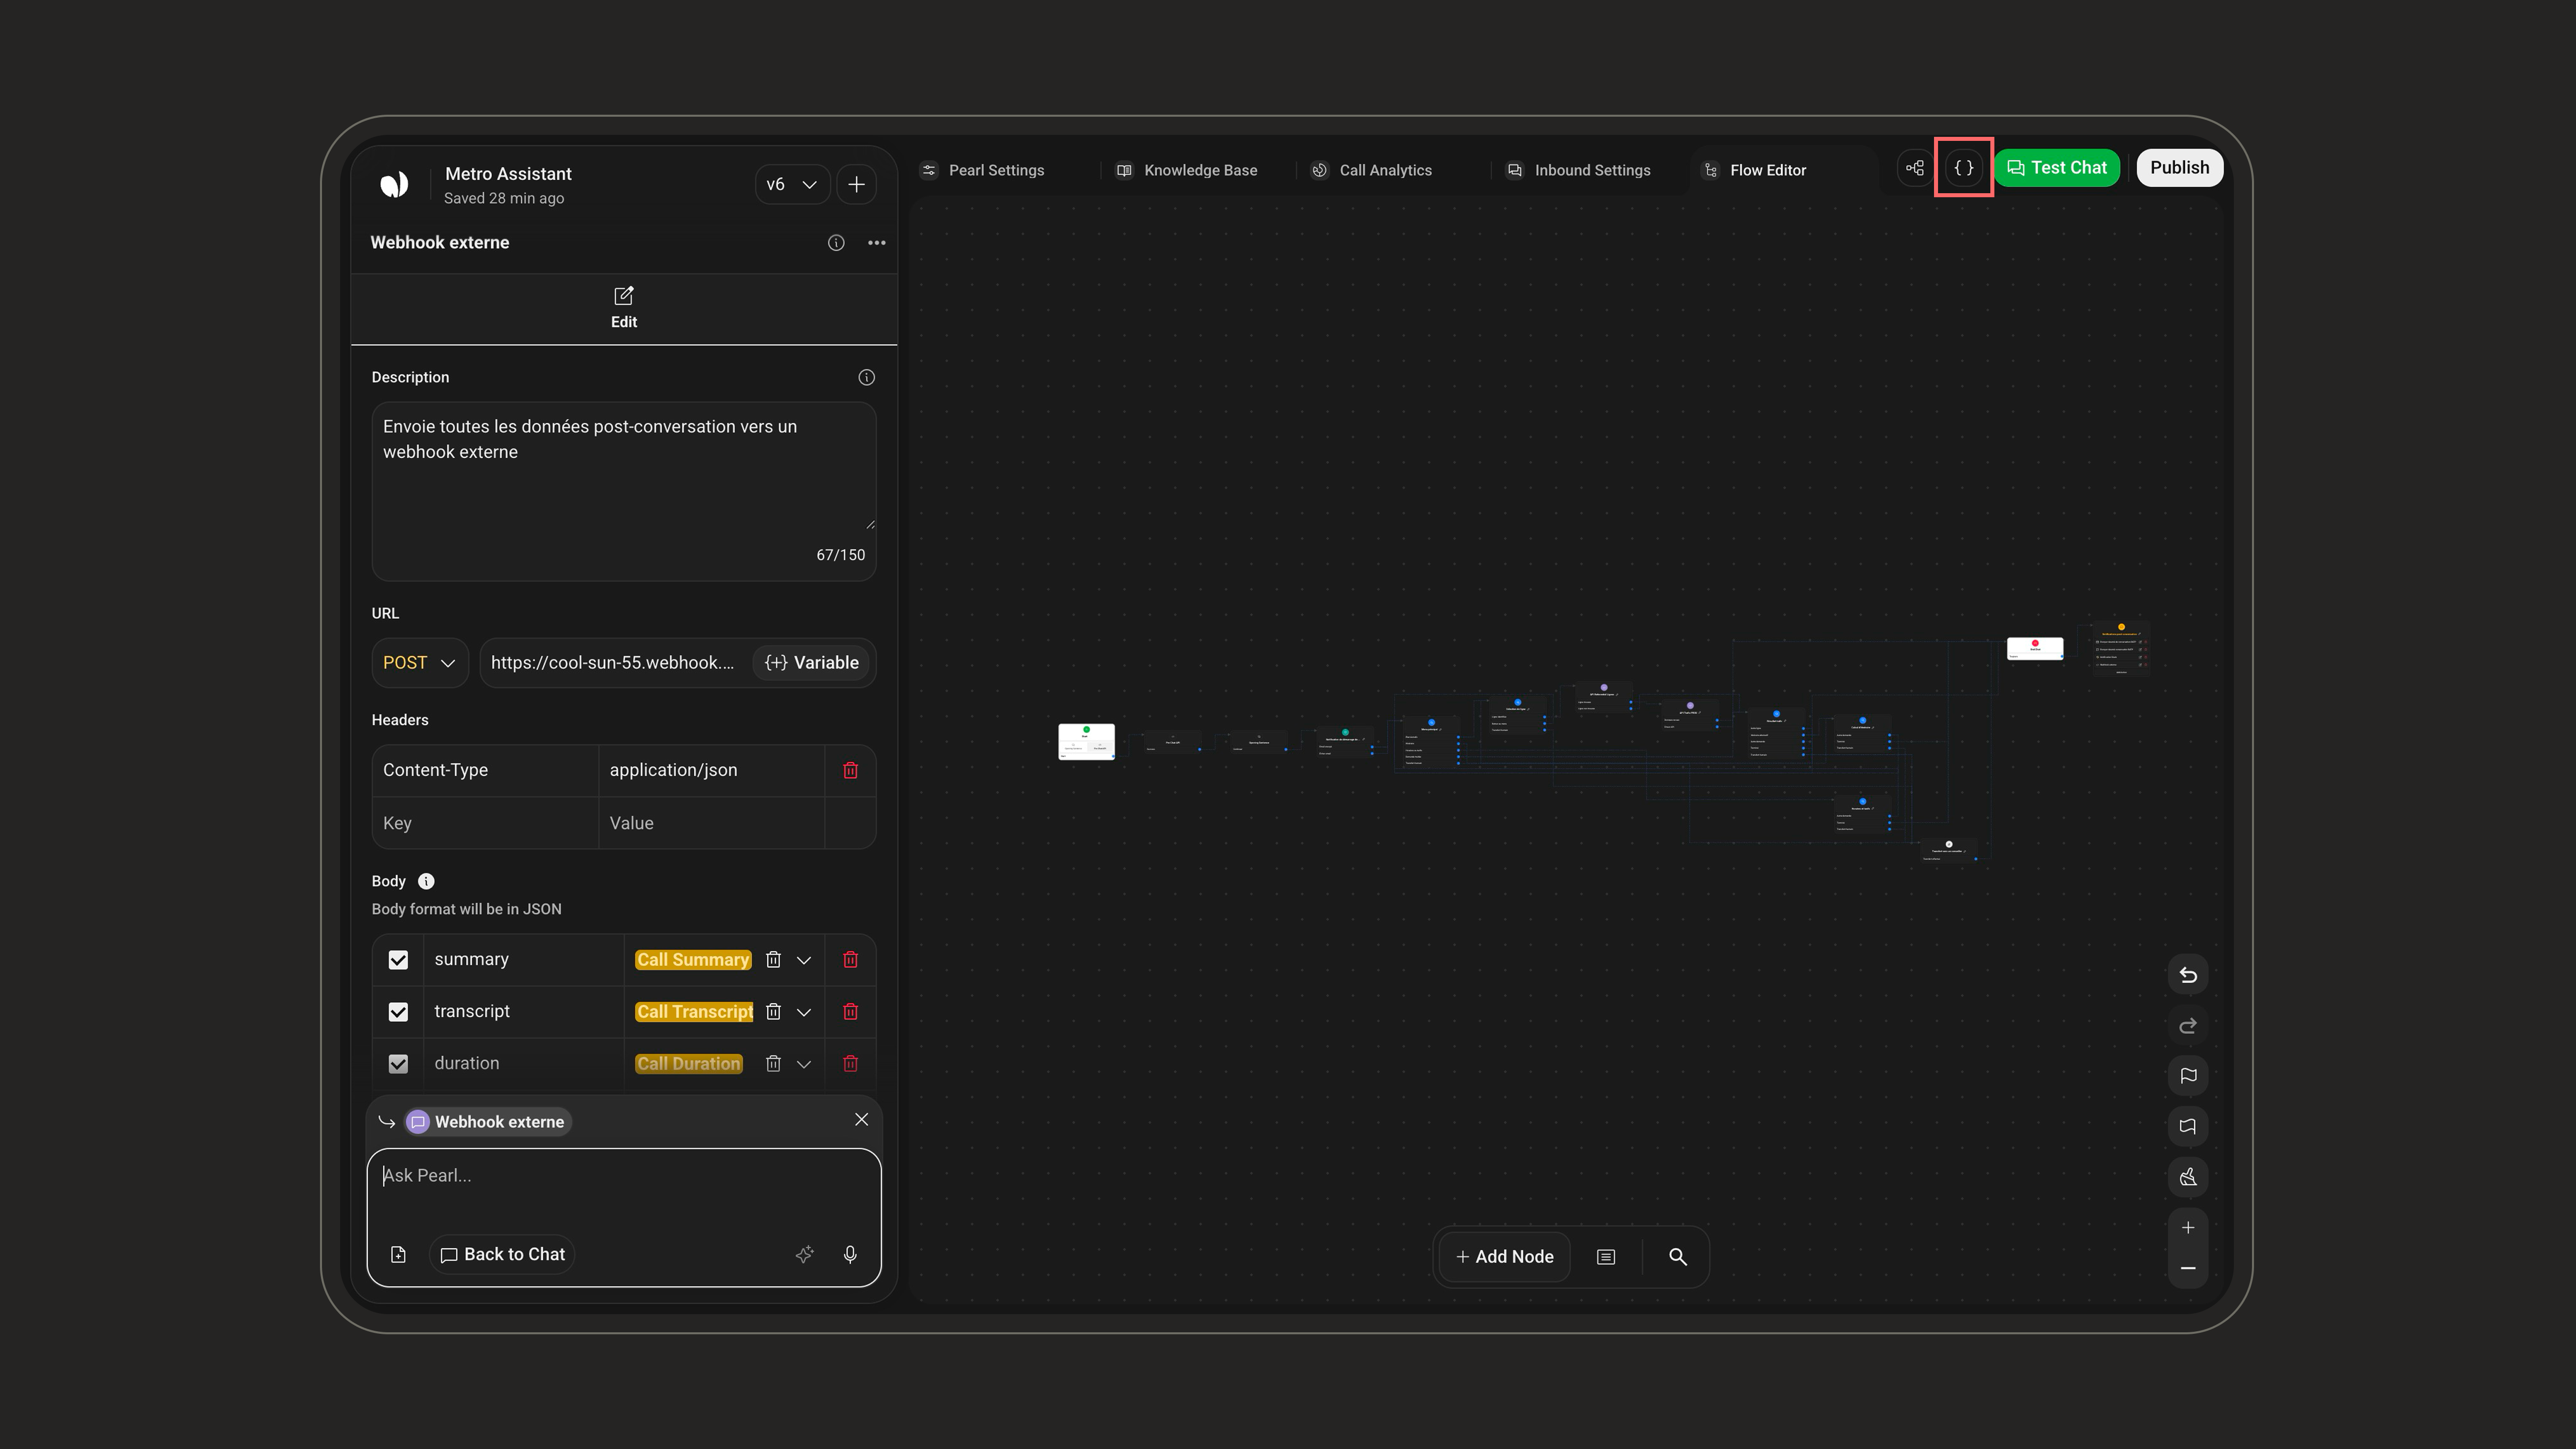Viewport: 2576px width, 1449px height.
Task: Expand the transcript value chevron
Action: [x=804, y=1012]
